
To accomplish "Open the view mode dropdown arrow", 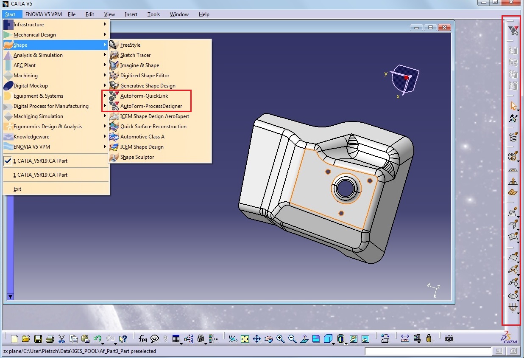I will [x=346, y=344].
